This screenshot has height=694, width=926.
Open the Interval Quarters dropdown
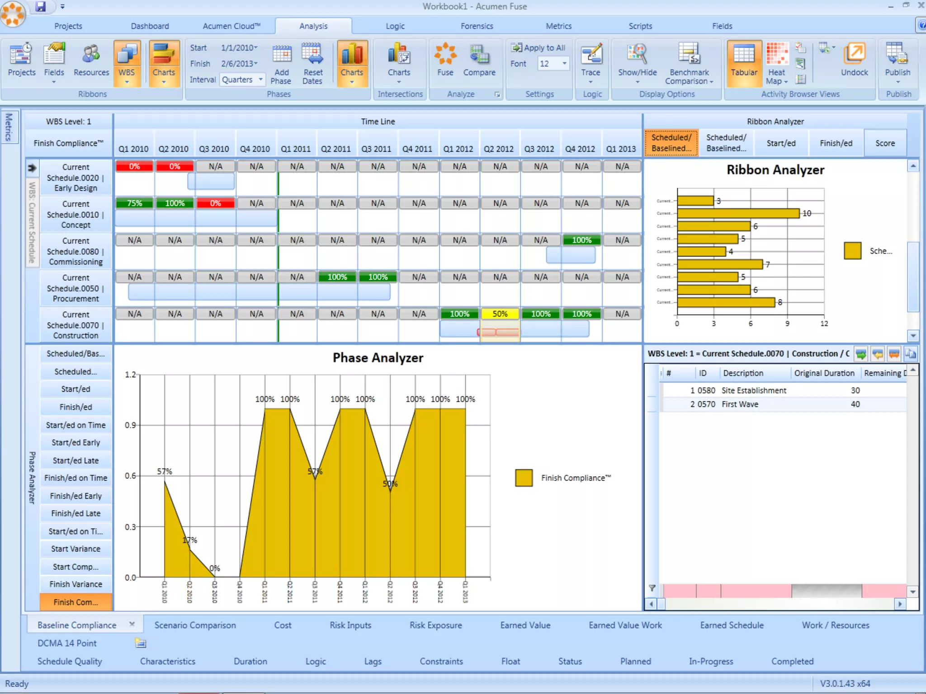coord(260,80)
